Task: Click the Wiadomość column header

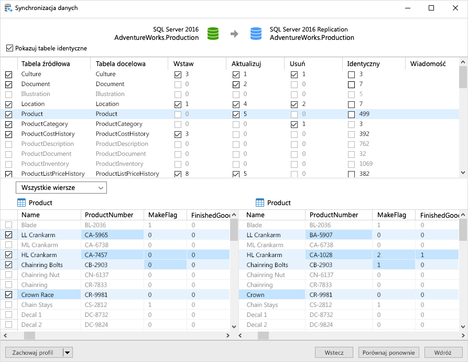Action: [x=432, y=63]
